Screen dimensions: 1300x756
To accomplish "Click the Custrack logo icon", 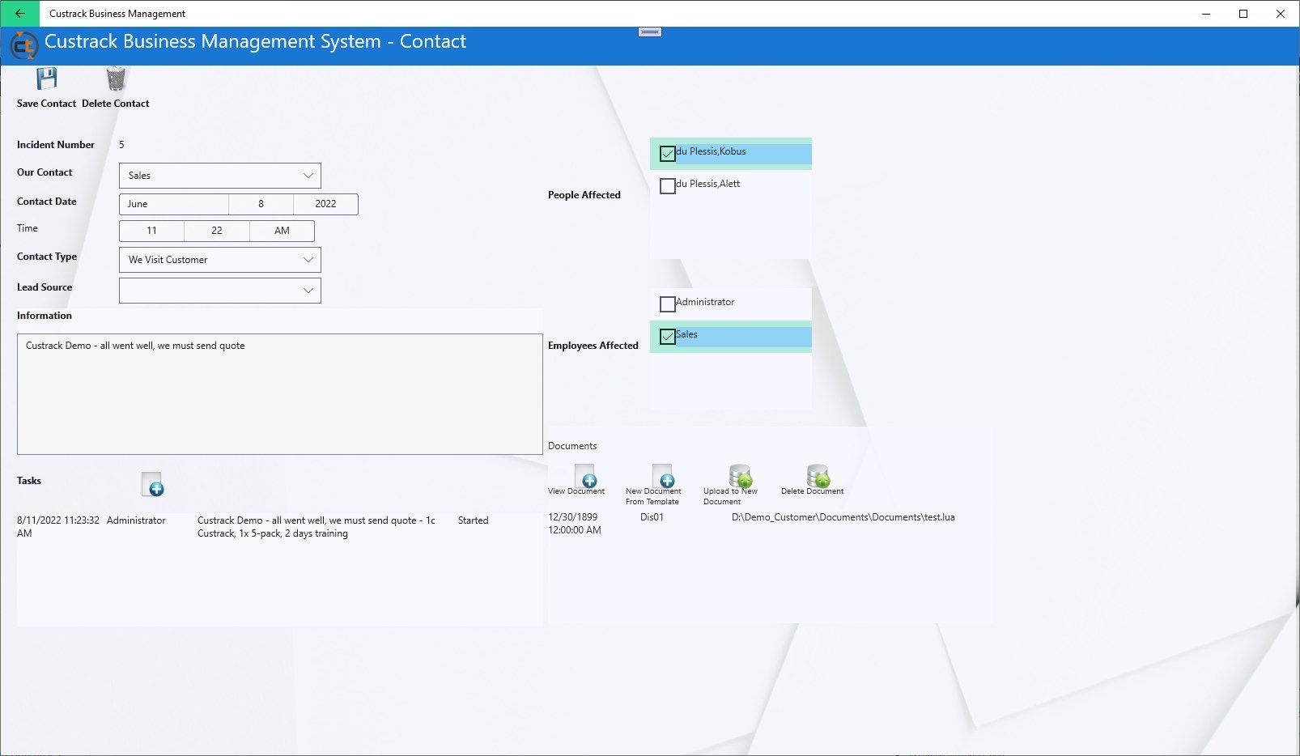I will pyautogui.click(x=23, y=45).
